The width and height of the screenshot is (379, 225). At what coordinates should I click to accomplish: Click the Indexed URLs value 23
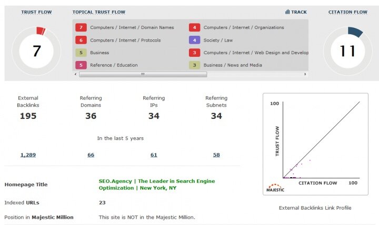tap(102, 202)
